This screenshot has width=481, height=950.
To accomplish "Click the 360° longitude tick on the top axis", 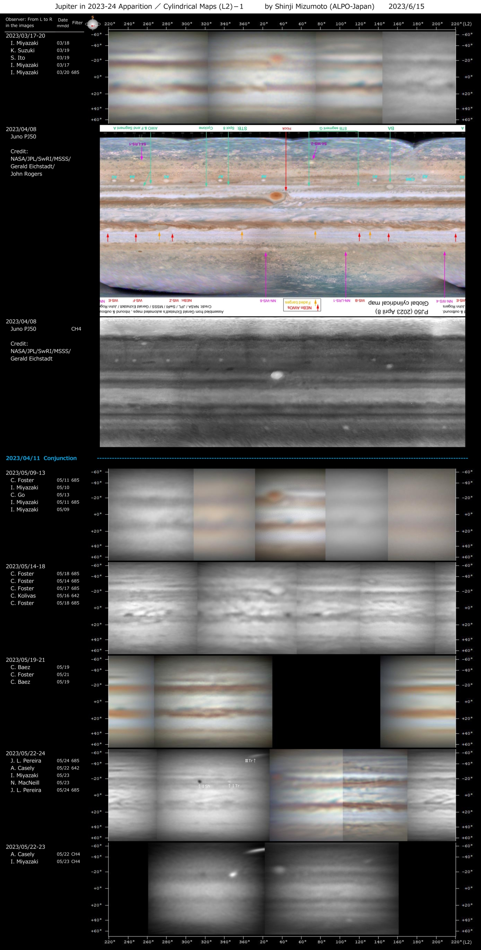I will tap(244, 24).
